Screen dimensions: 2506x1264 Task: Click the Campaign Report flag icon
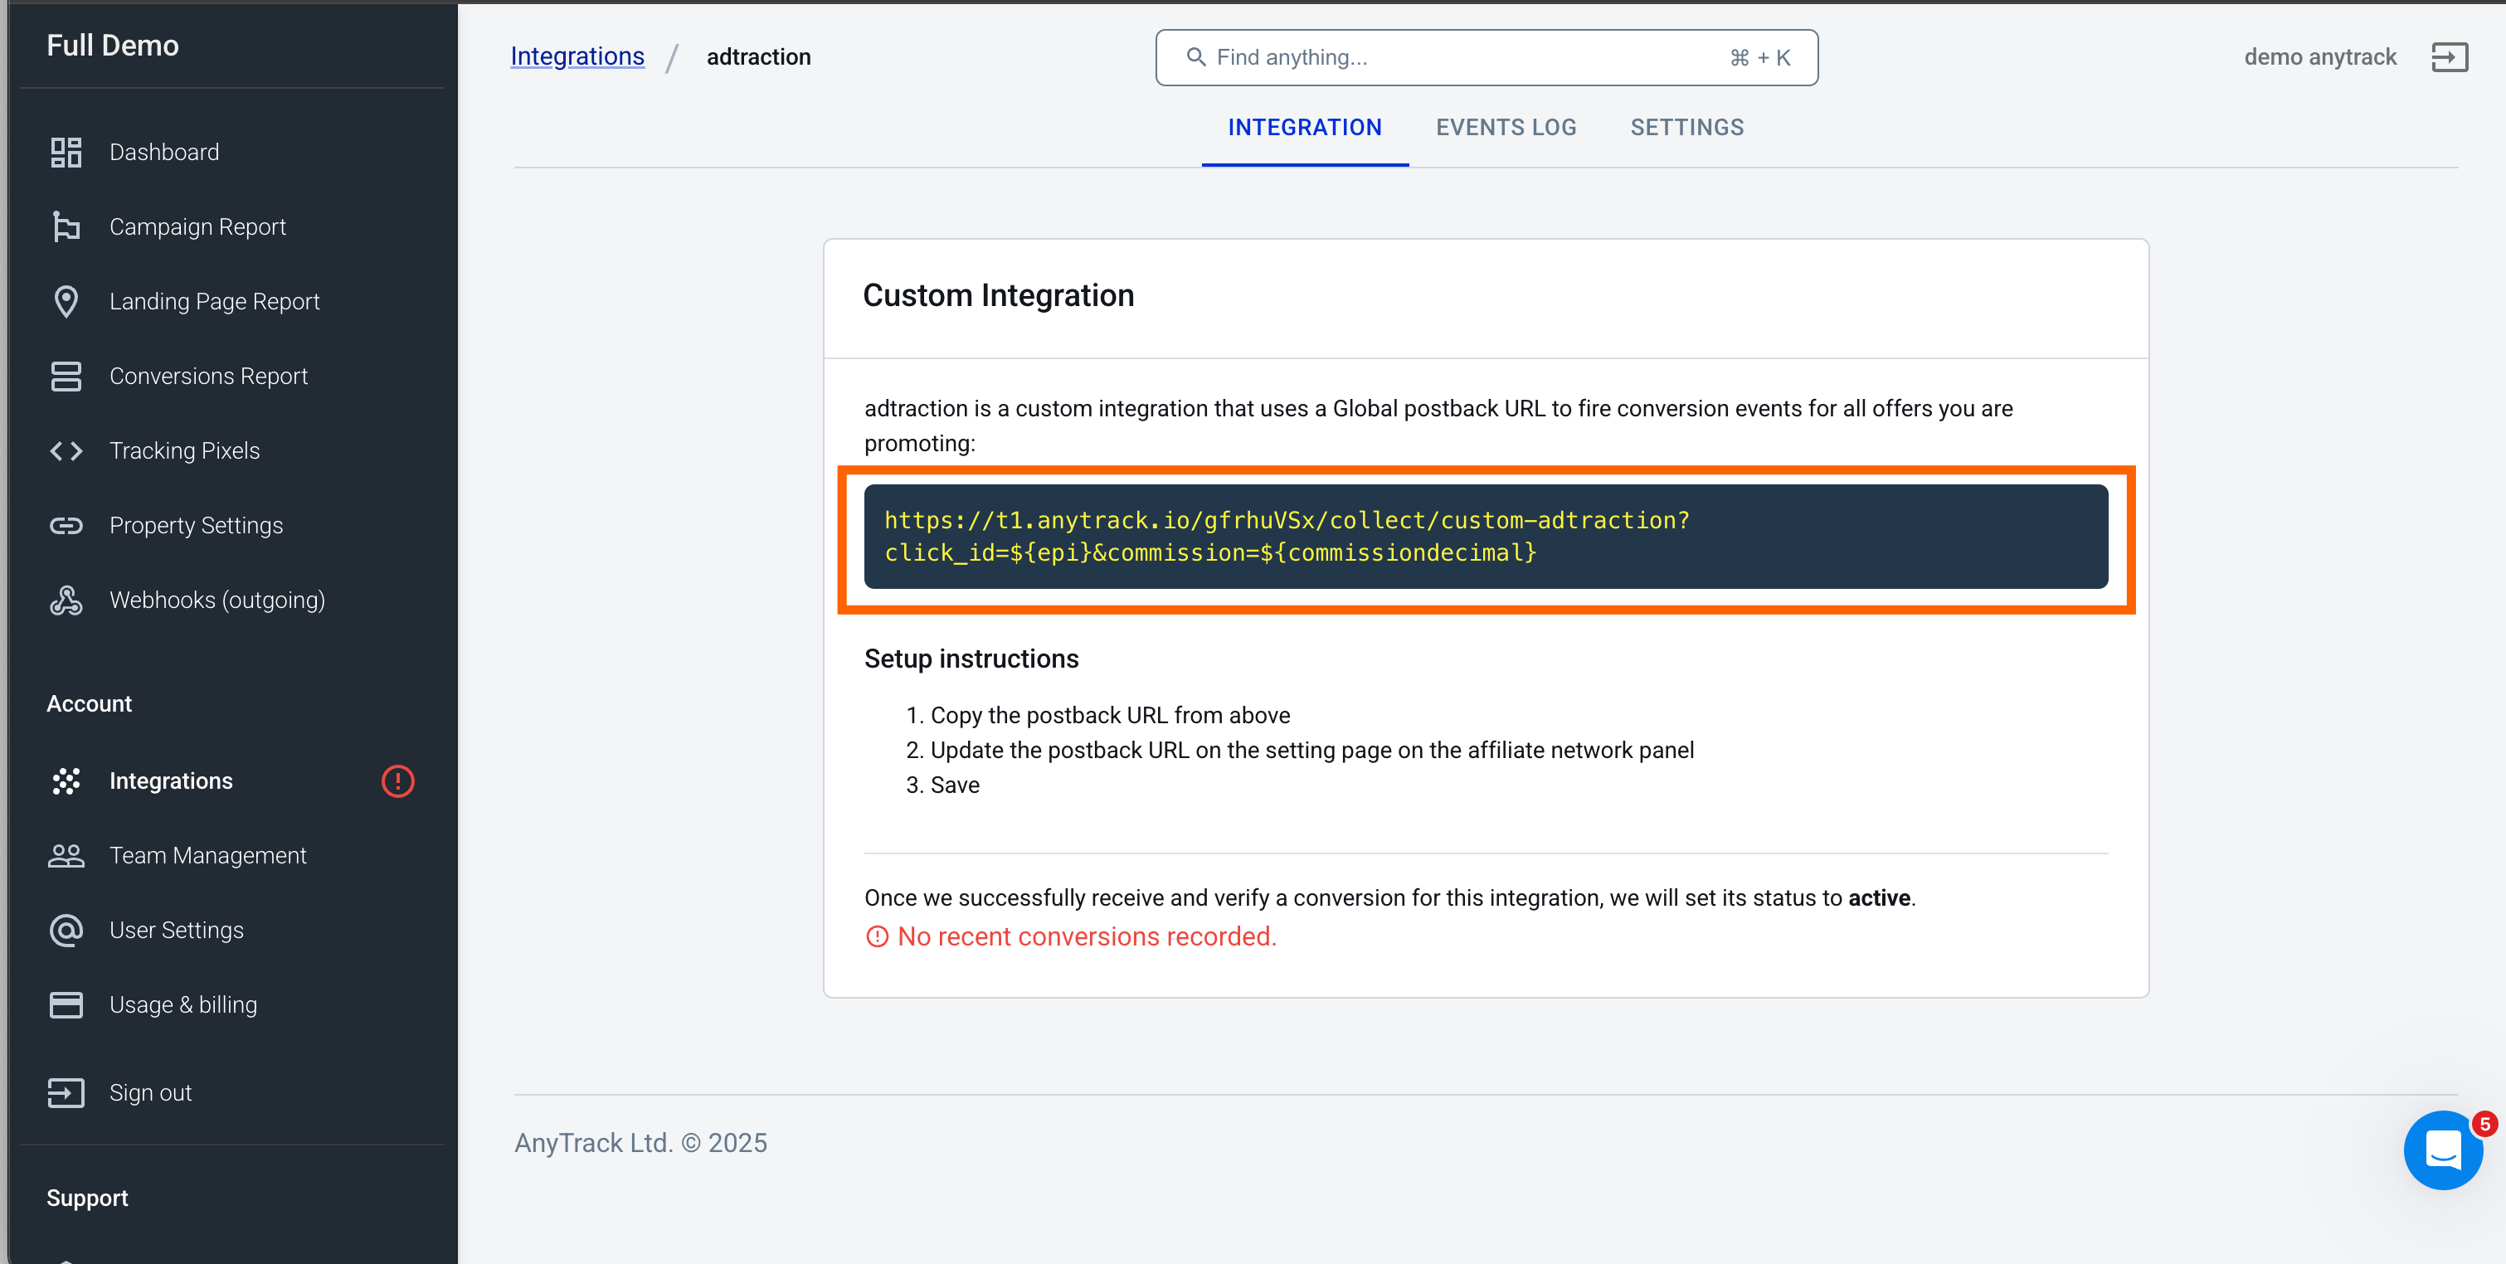pyautogui.click(x=66, y=226)
